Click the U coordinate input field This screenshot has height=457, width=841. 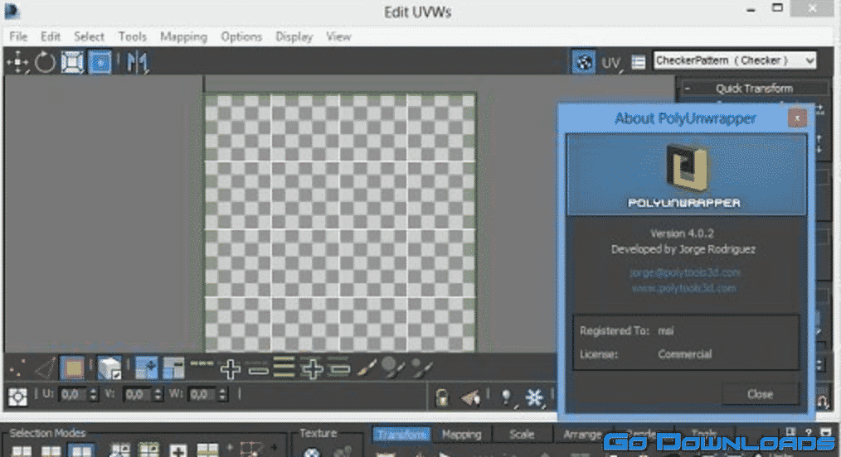71,395
